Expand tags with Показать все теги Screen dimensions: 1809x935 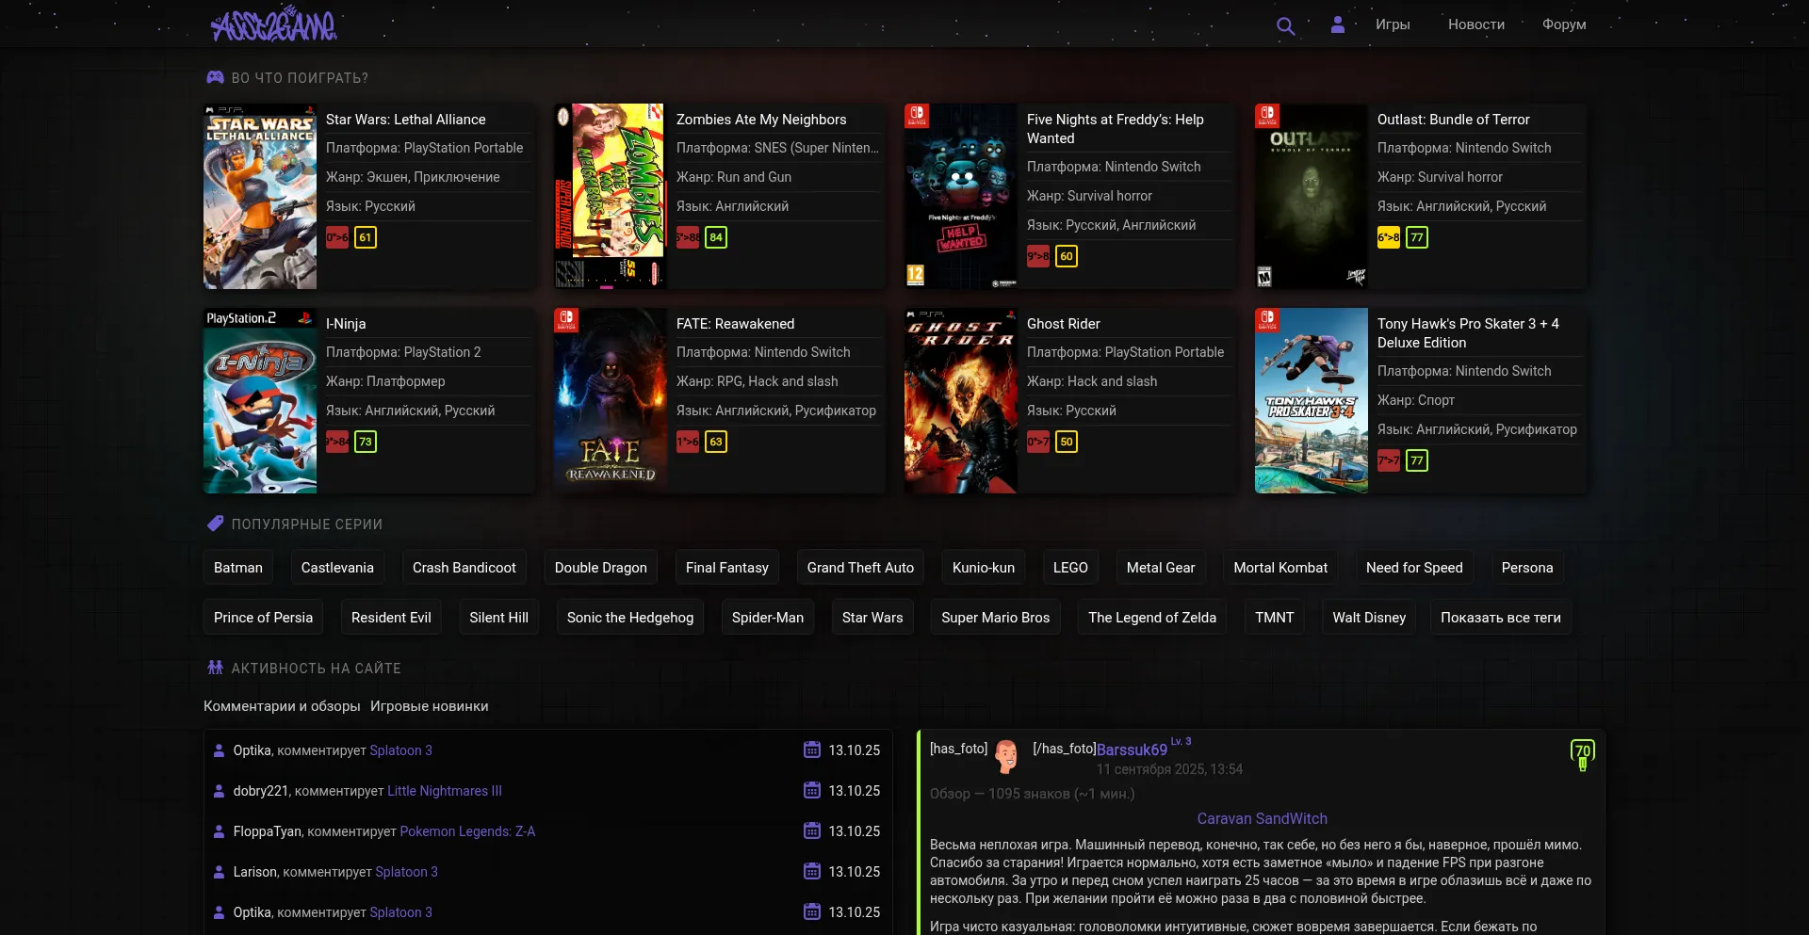[x=1500, y=618]
